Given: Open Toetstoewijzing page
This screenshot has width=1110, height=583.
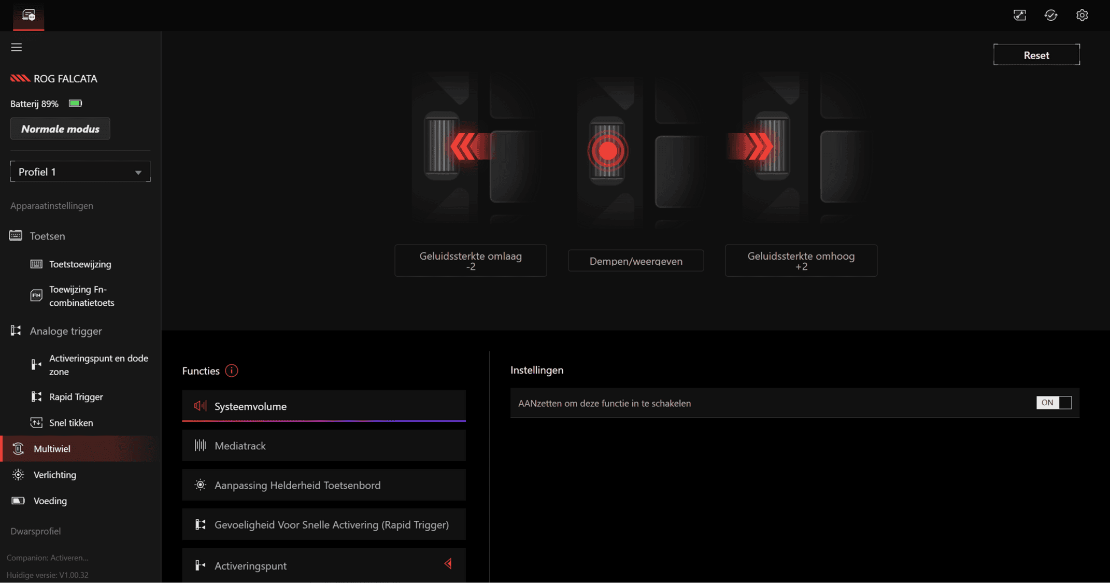Looking at the screenshot, I should tap(80, 264).
